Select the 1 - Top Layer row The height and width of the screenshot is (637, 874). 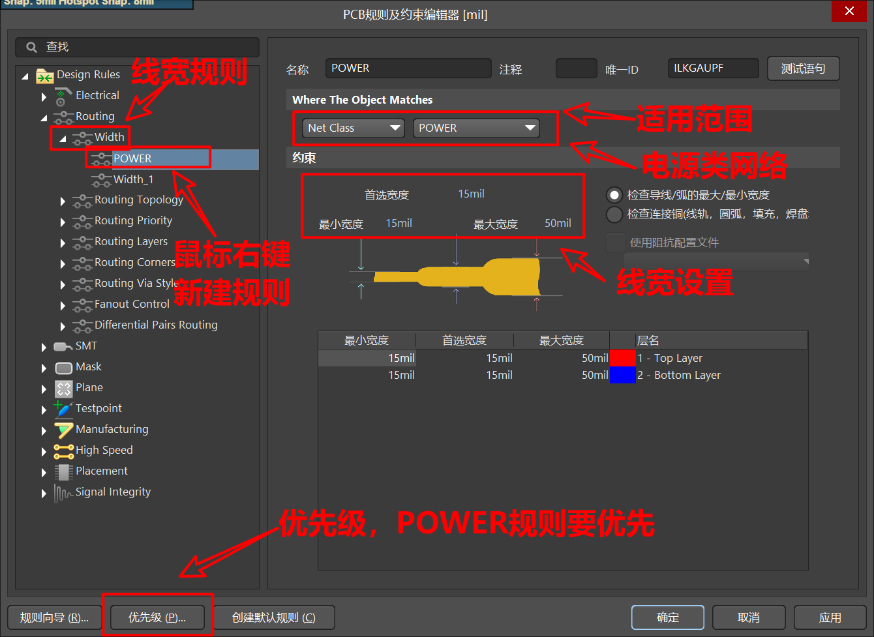(563, 358)
